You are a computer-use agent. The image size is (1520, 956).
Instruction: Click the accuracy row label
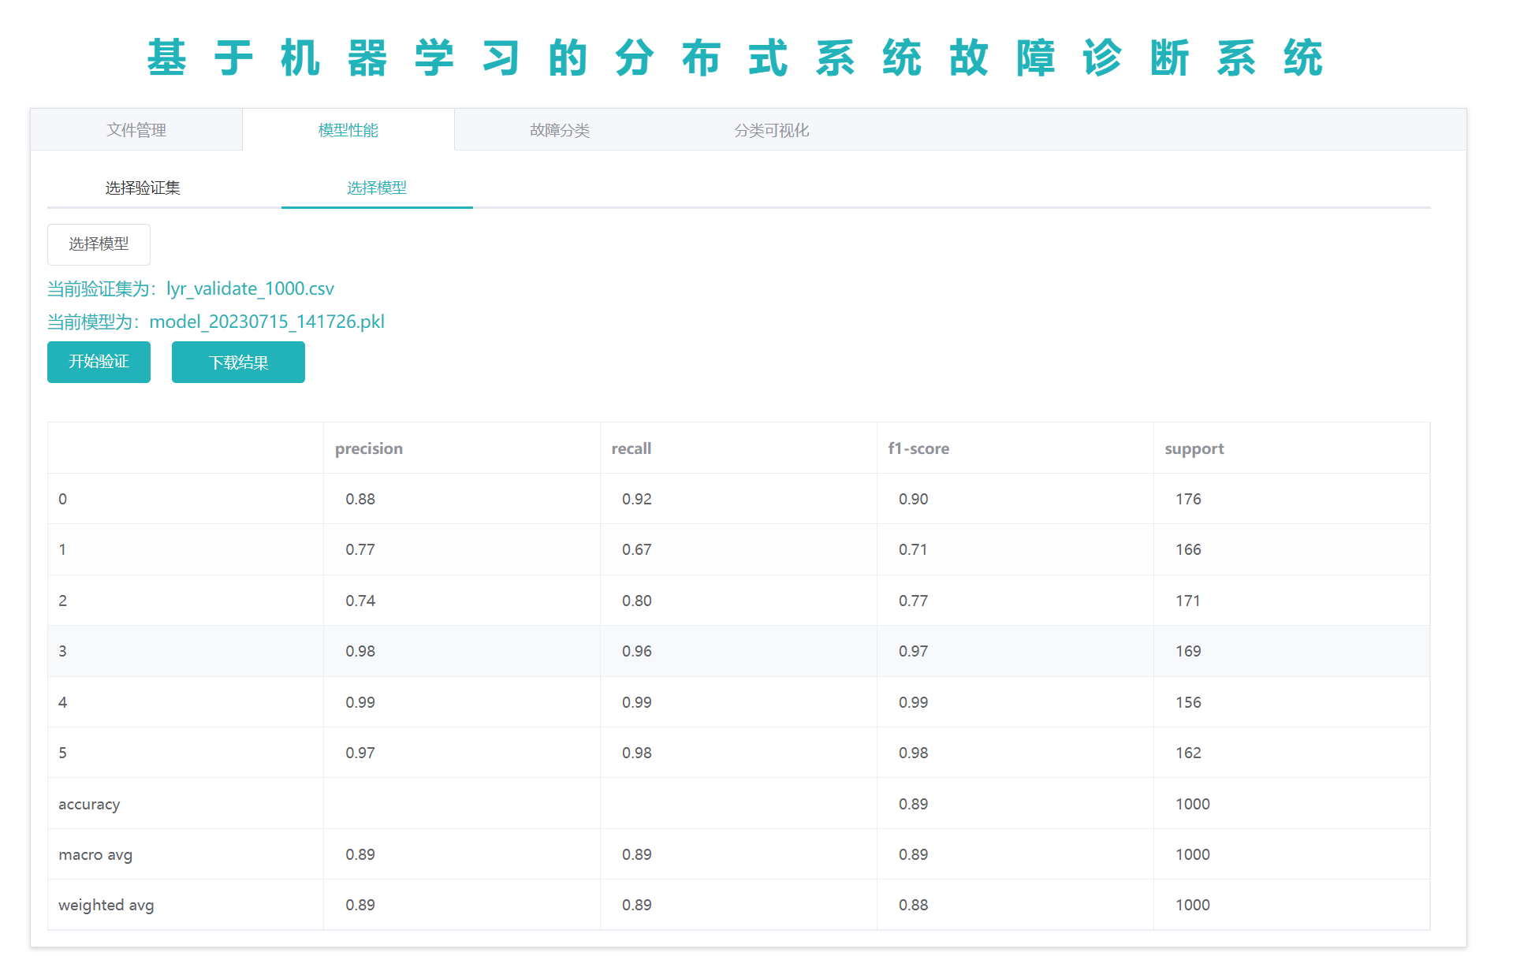(x=89, y=804)
